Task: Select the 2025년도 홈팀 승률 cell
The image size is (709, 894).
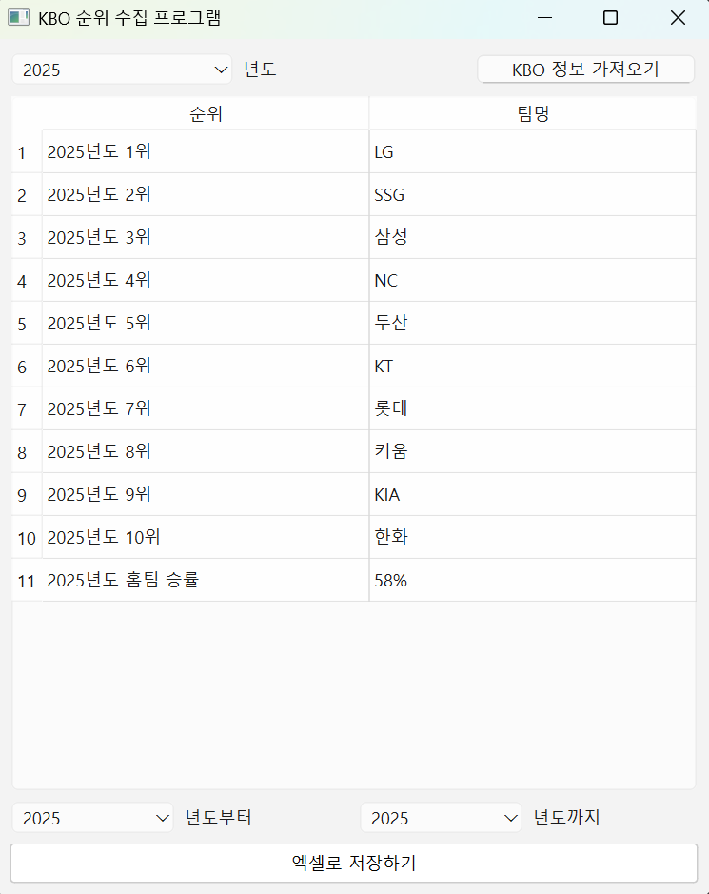Action: coord(206,581)
